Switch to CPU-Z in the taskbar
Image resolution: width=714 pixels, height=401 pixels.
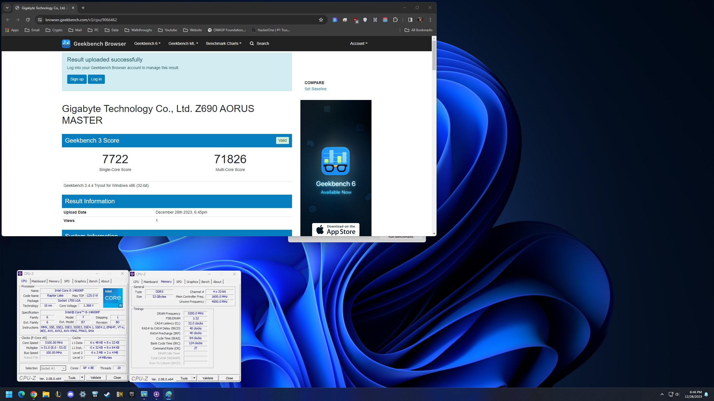coord(156,394)
